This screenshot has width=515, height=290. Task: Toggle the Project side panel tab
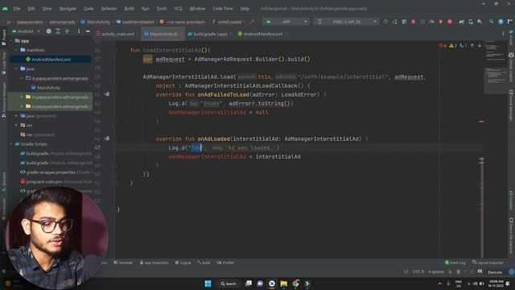click(3, 37)
